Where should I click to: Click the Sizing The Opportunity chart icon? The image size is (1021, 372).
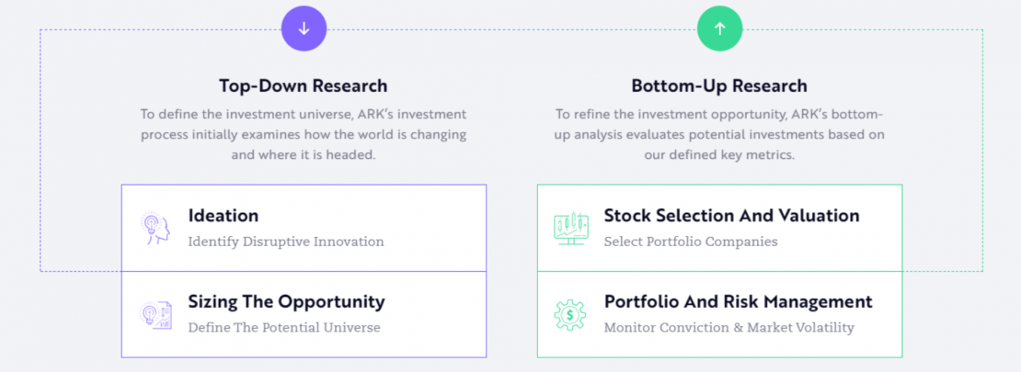(155, 314)
